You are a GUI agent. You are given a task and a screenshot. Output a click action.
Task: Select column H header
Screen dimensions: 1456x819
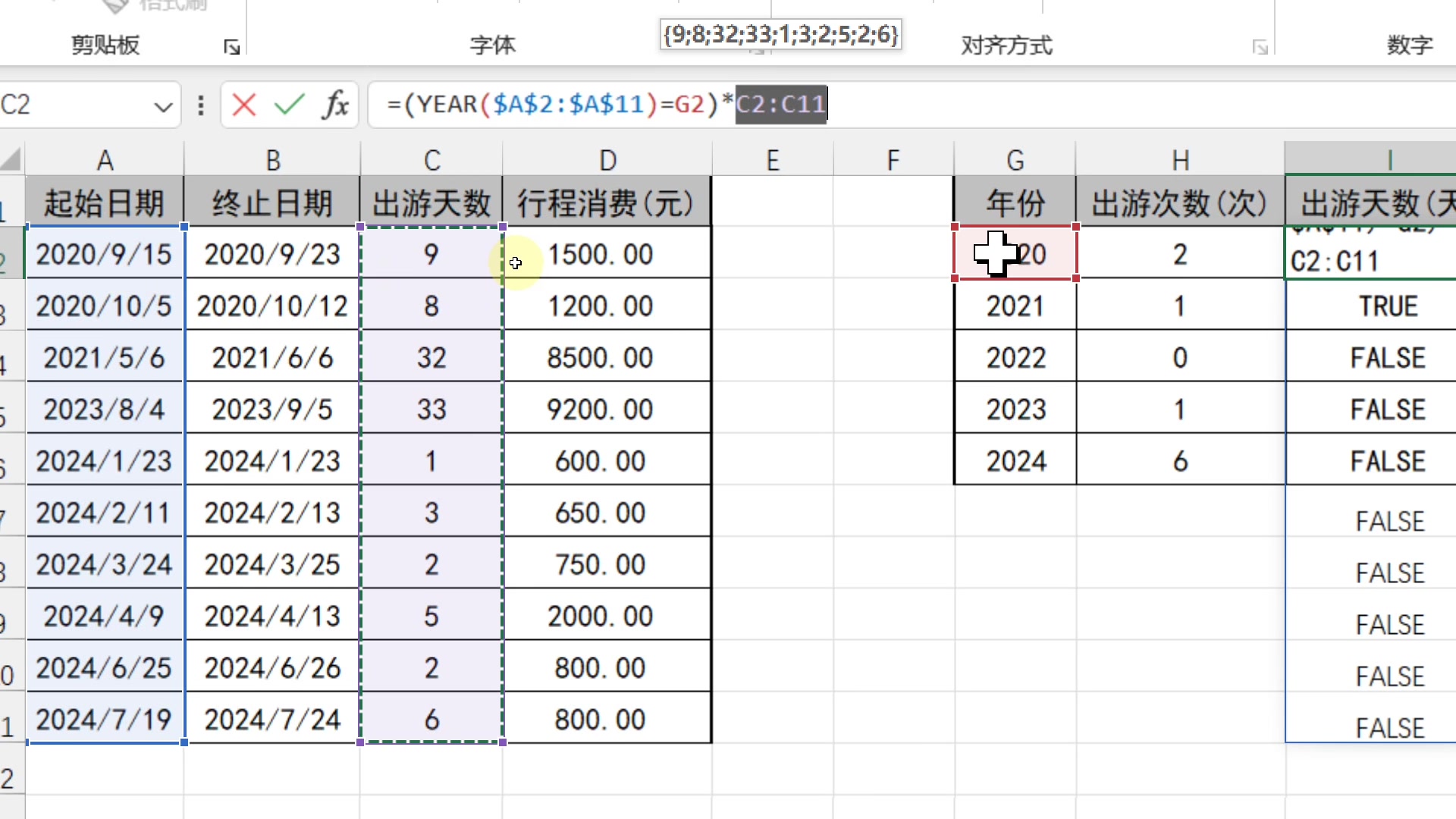click(x=1180, y=160)
